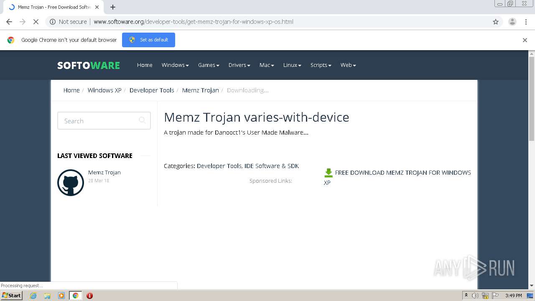This screenshot has width=535, height=301.
Task: Click the page vertical scrollbar thumb
Action: pos(532,98)
